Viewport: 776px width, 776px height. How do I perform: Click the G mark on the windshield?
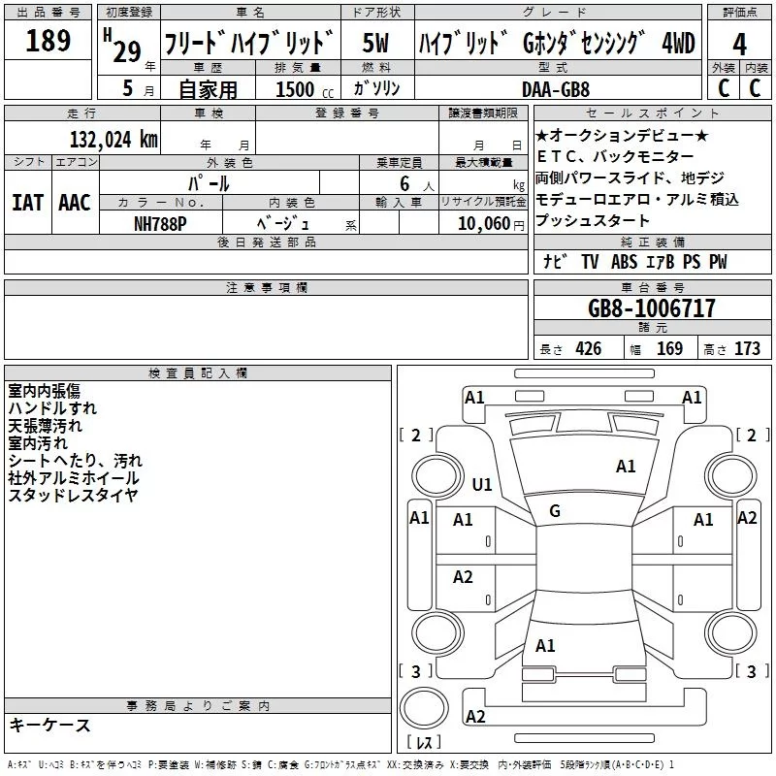(x=555, y=510)
